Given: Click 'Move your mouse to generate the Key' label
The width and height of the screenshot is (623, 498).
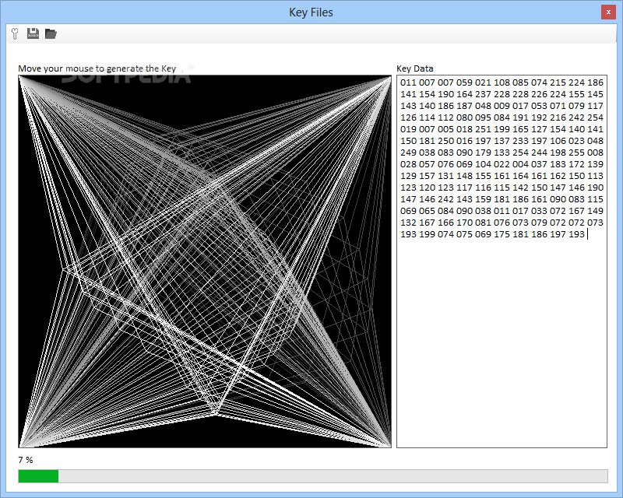Looking at the screenshot, I should 97,68.
